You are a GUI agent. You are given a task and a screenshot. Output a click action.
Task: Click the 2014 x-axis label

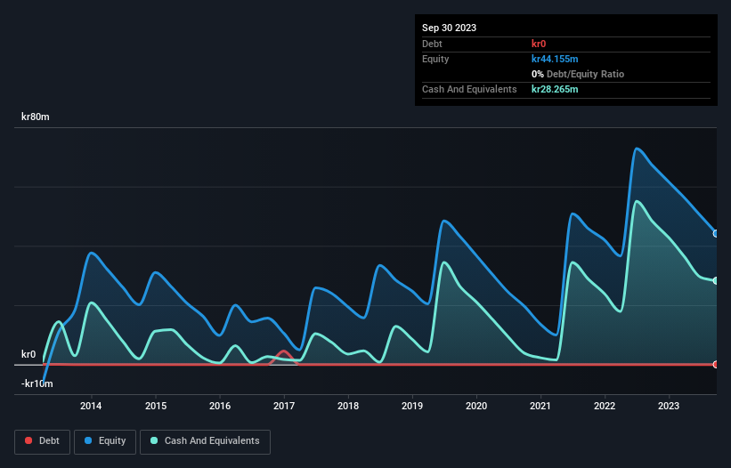91,406
